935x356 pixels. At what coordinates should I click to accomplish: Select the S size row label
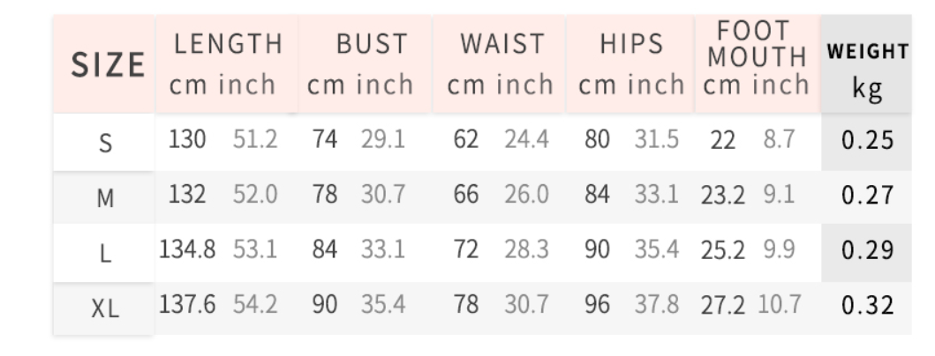[105, 143]
